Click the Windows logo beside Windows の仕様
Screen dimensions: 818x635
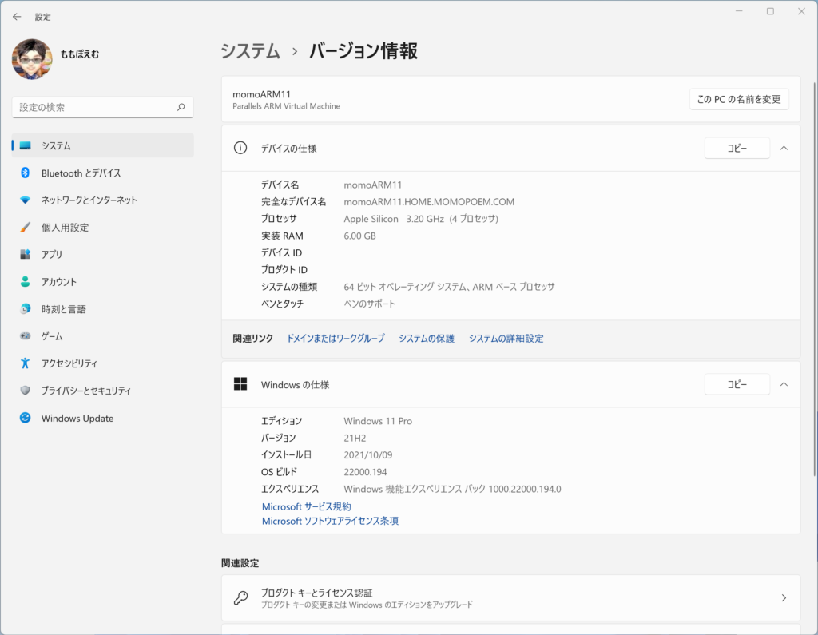click(x=240, y=384)
